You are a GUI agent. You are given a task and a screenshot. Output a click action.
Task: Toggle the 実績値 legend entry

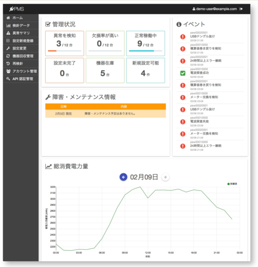coord(232,184)
